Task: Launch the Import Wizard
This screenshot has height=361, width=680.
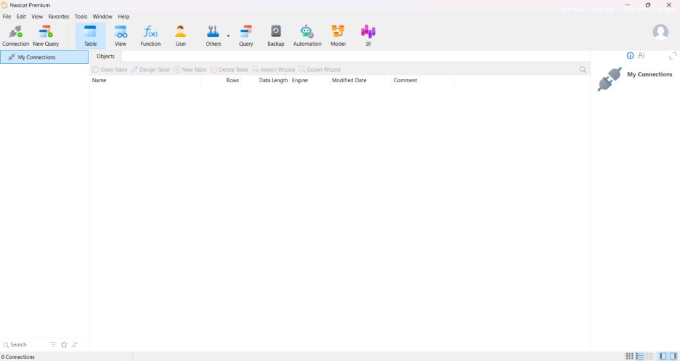Action: click(x=273, y=69)
